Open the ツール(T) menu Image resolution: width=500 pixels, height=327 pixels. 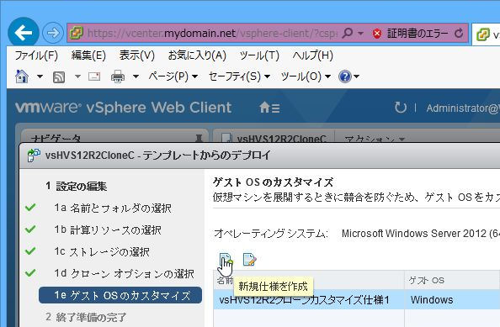259,55
